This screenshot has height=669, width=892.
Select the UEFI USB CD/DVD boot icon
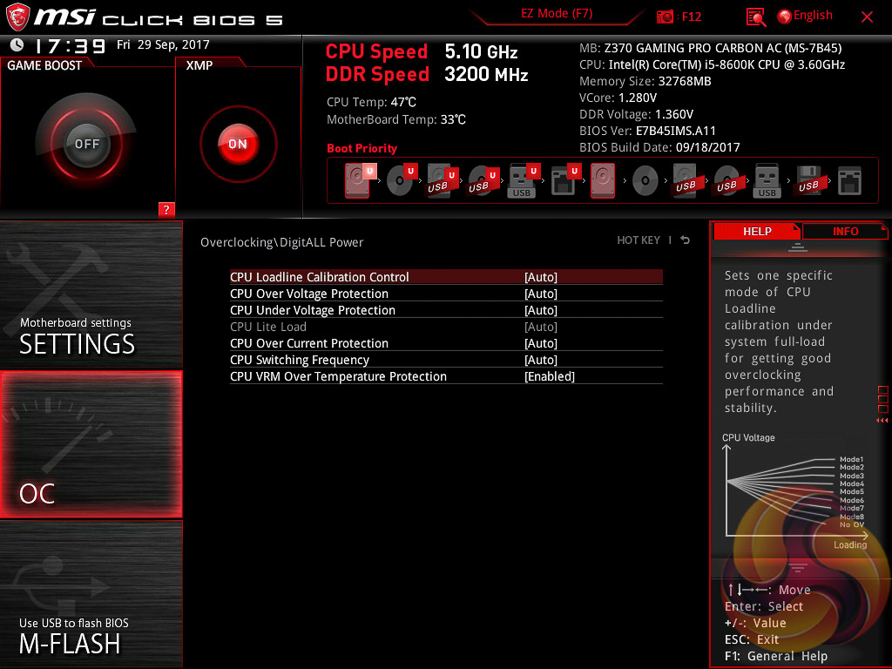[483, 181]
